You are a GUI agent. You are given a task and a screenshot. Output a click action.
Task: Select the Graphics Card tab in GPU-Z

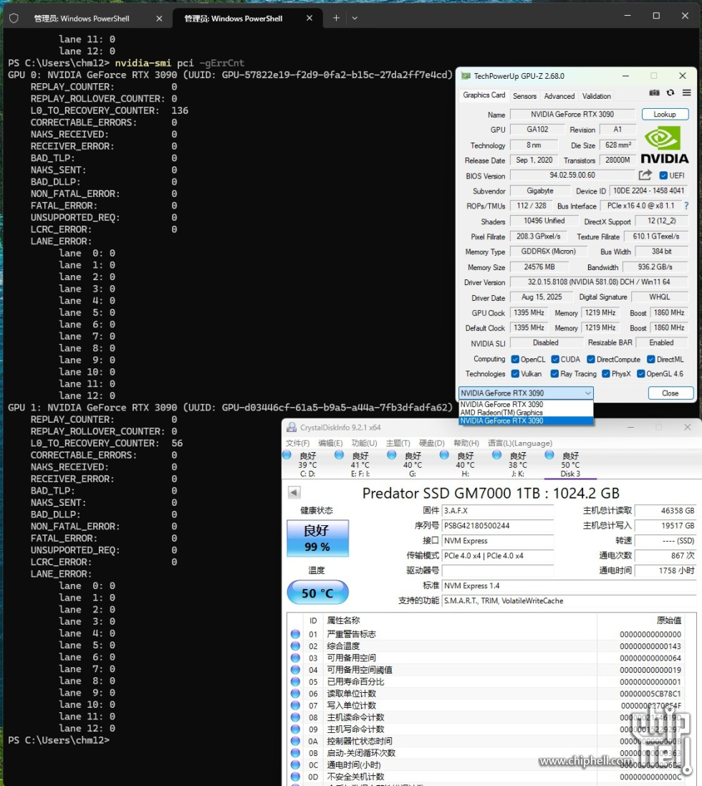[x=484, y=95]
